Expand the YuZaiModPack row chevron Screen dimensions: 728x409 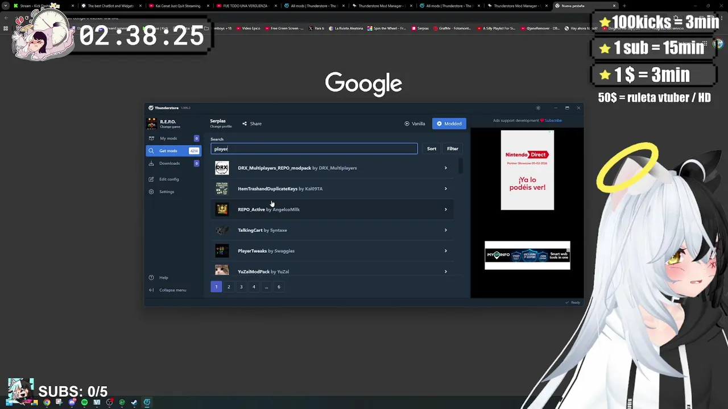pyautogui.click(x=445, y=272)
